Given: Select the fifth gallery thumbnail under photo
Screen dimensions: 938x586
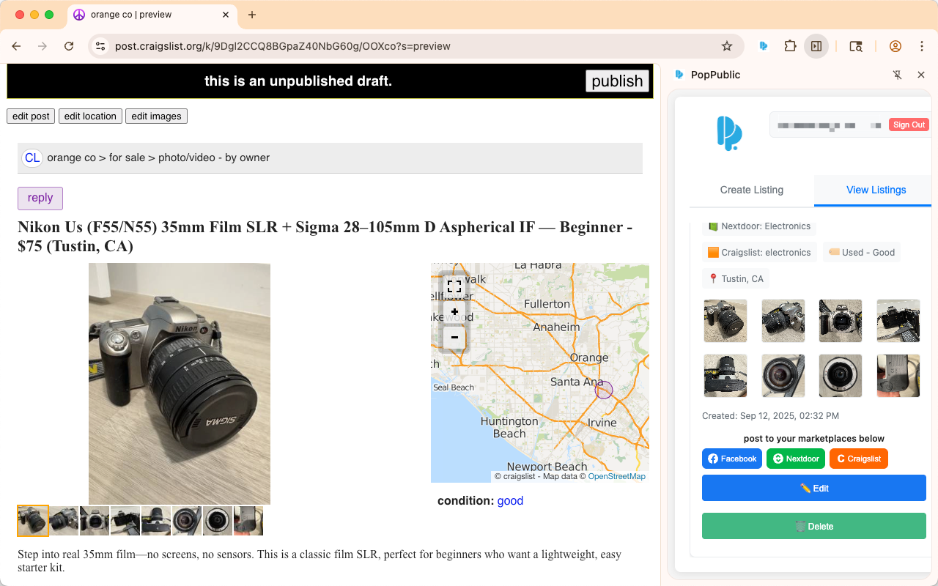Looking at the screenshot, I should (x=156, y=521).
